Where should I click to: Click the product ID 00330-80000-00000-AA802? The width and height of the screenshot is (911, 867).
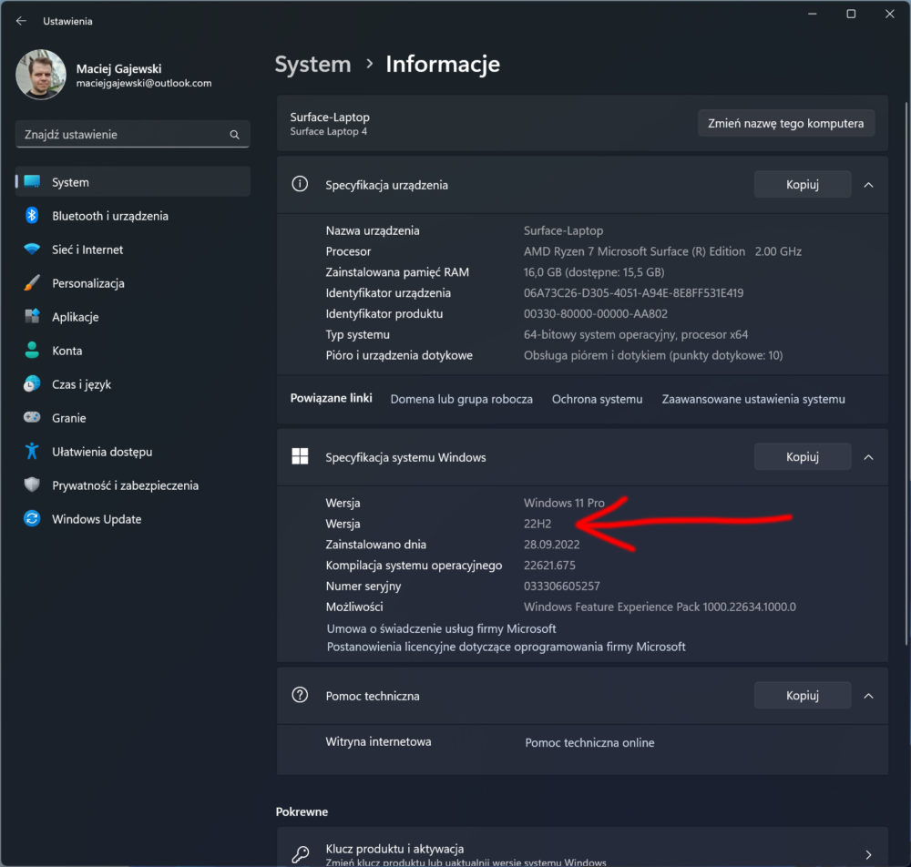tap(596, 313)
